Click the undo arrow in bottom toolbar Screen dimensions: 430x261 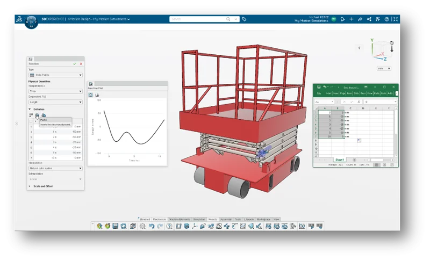152,226
